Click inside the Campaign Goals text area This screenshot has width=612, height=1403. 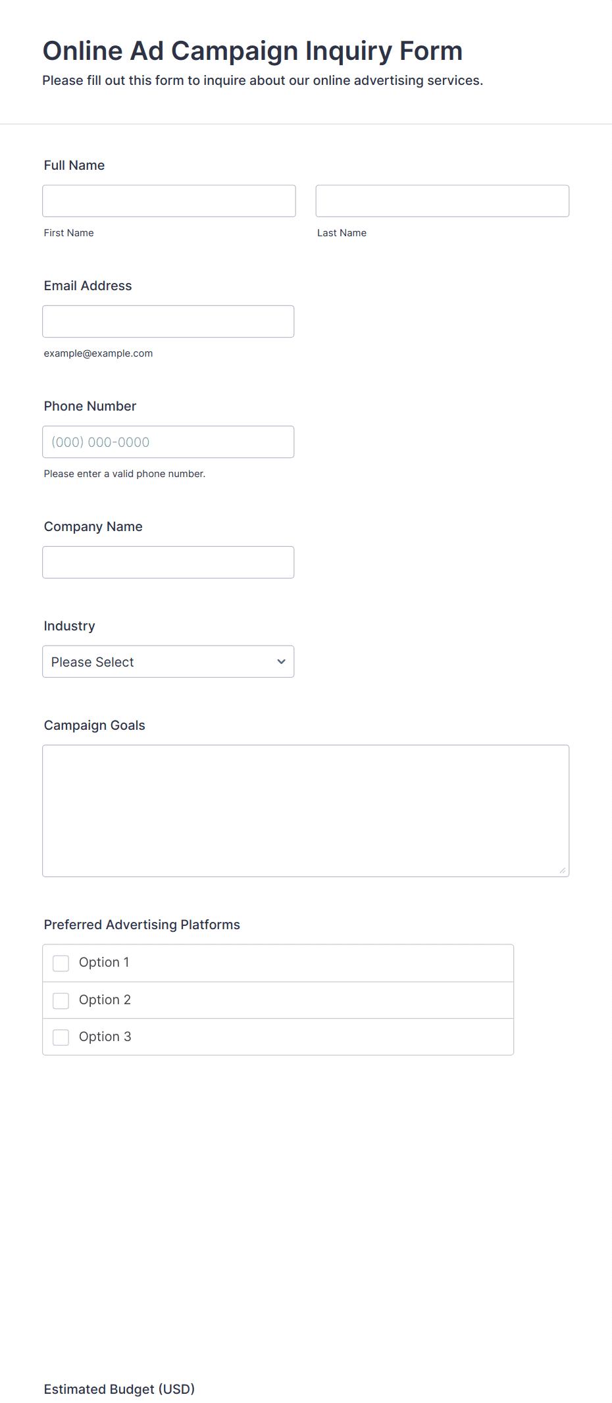click(x=305, y=810)
